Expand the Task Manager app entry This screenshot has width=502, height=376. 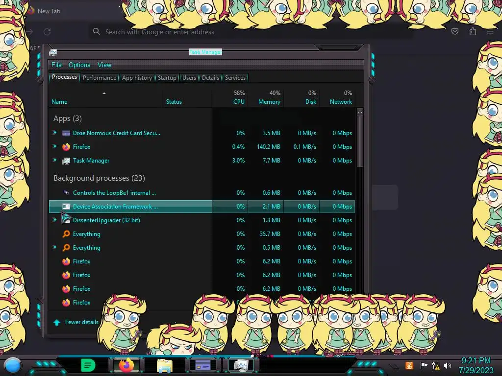pos(54,160)
